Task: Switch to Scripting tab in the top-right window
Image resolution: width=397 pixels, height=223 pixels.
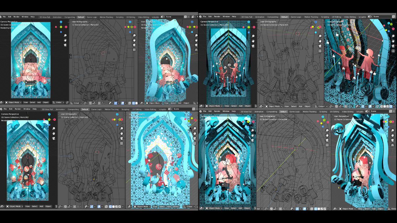Action: point(325,17)
